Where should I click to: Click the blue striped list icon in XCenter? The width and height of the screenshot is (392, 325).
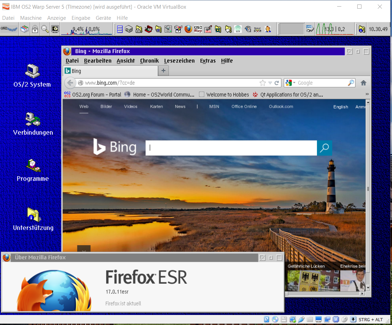(120, 29)
